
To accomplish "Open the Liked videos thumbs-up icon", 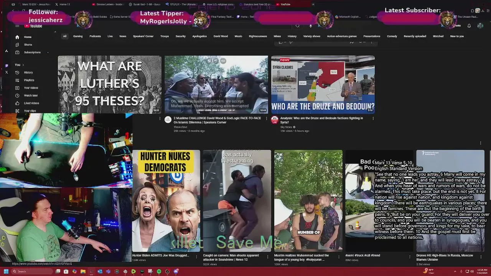I will tap(17, 103).
